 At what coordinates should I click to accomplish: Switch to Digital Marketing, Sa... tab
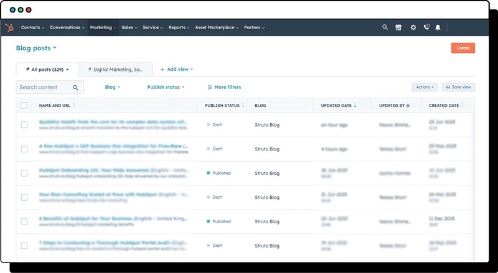[115, 70]
